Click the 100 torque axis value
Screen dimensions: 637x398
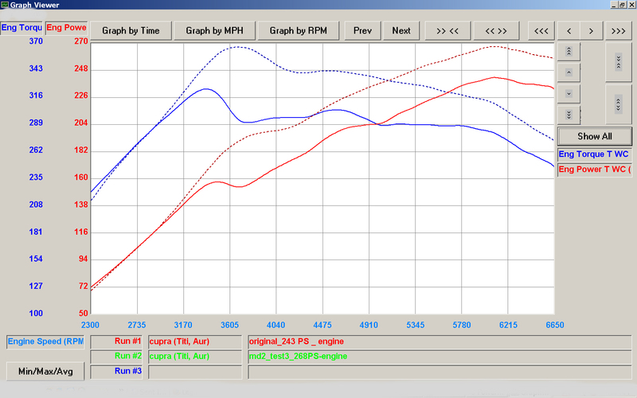(36, 313)
